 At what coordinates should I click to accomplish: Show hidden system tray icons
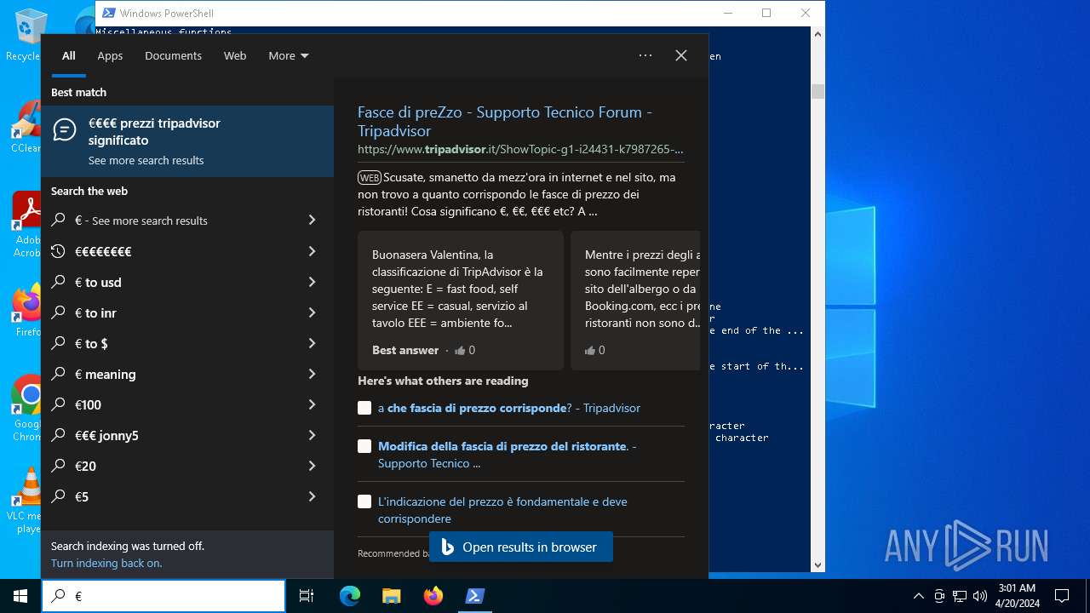[918, 596]
